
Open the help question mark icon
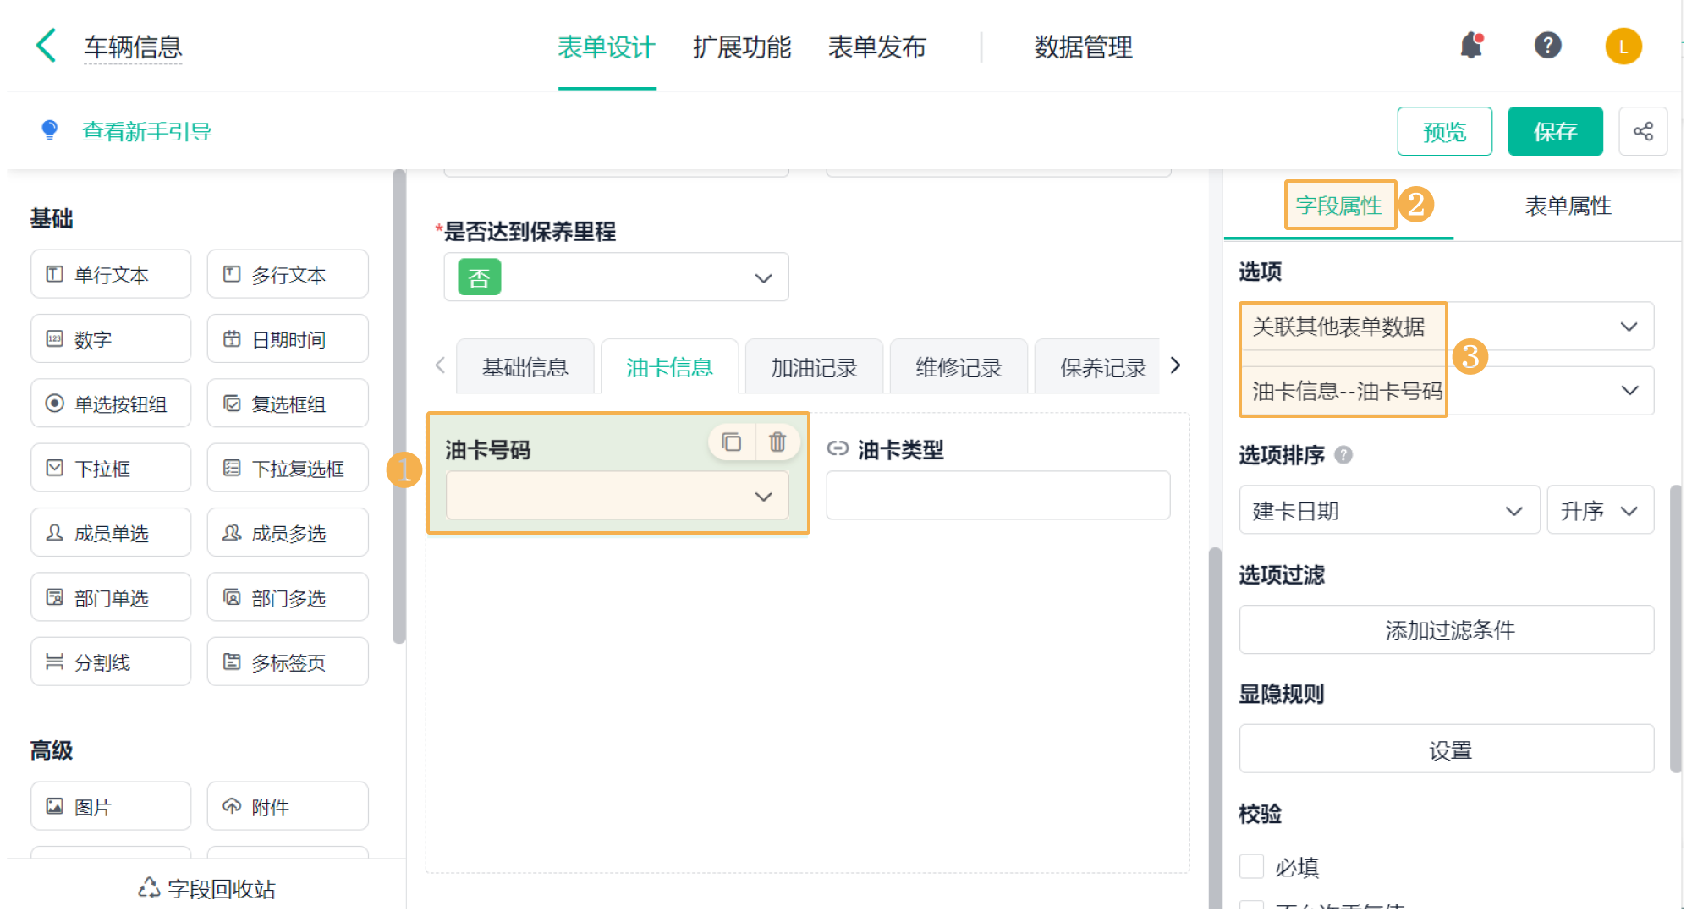1547,46
